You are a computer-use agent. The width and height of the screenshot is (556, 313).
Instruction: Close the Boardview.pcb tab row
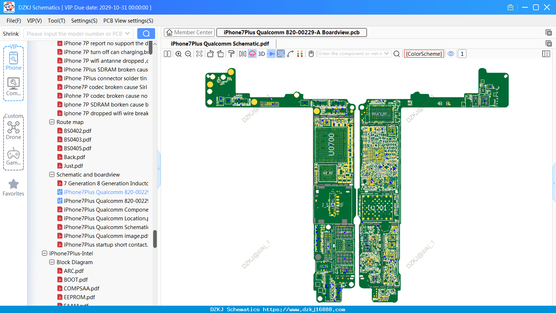(x=548, y=32)
